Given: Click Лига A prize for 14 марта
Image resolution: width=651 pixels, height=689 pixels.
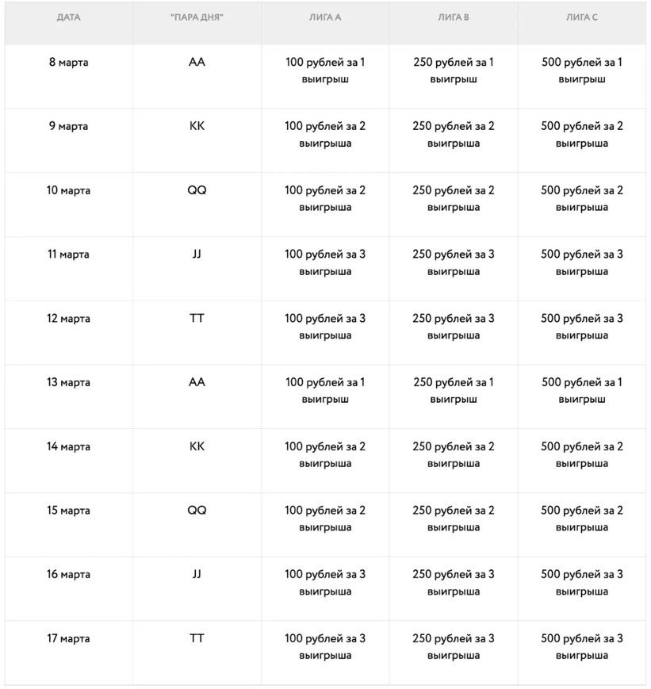Looking at the screenshot, I should pos(325,454).
